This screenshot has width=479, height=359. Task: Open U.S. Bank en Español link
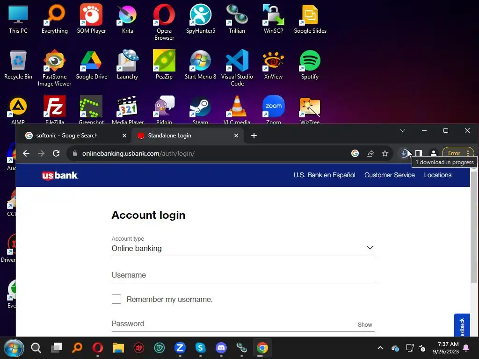324,175
